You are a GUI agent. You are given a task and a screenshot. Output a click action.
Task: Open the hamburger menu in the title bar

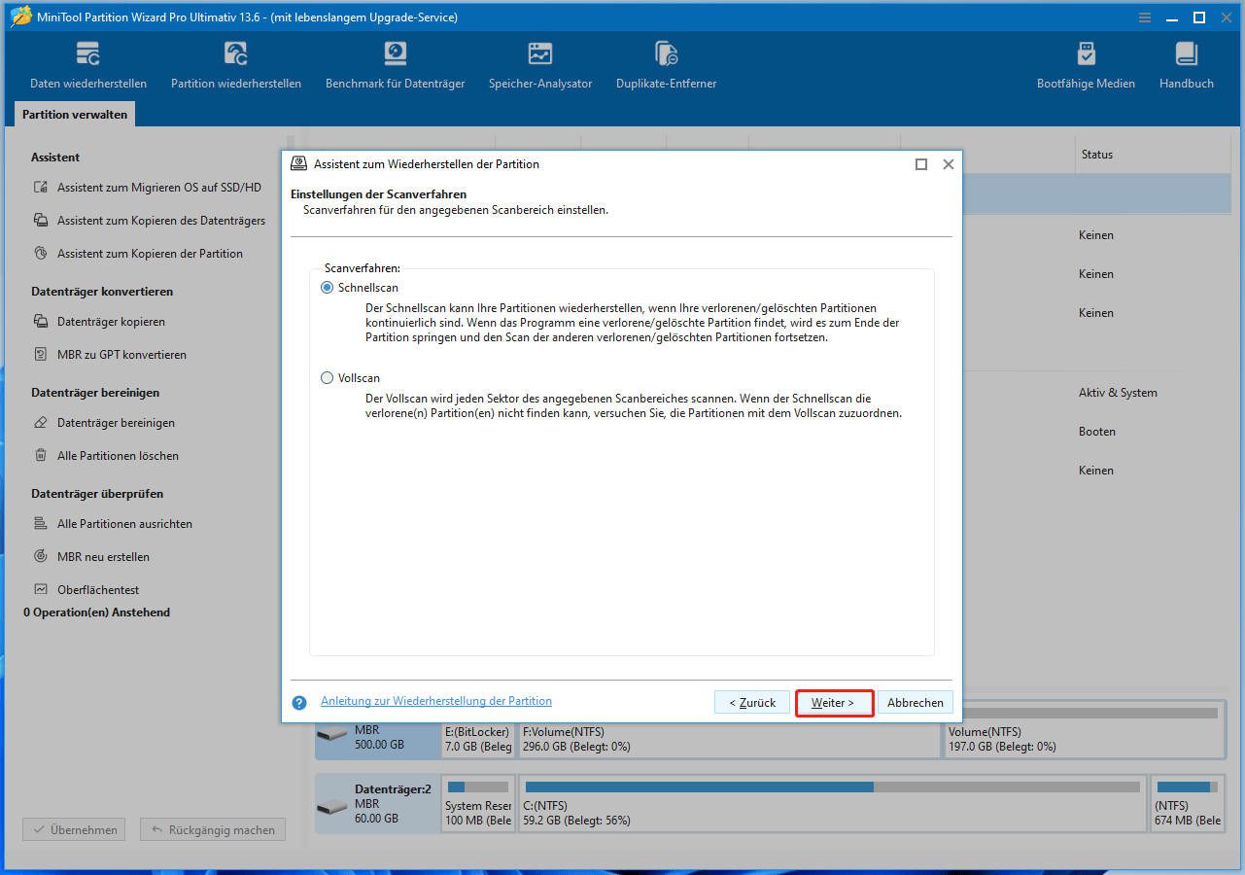[1144, 17]
